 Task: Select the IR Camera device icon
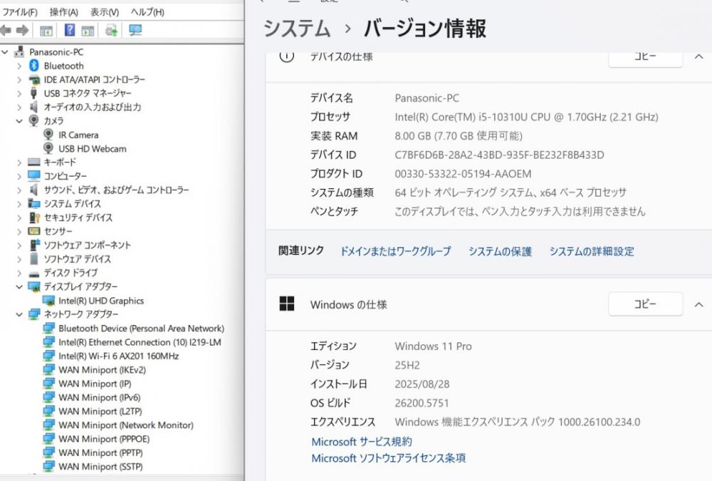tap(48, 135)
